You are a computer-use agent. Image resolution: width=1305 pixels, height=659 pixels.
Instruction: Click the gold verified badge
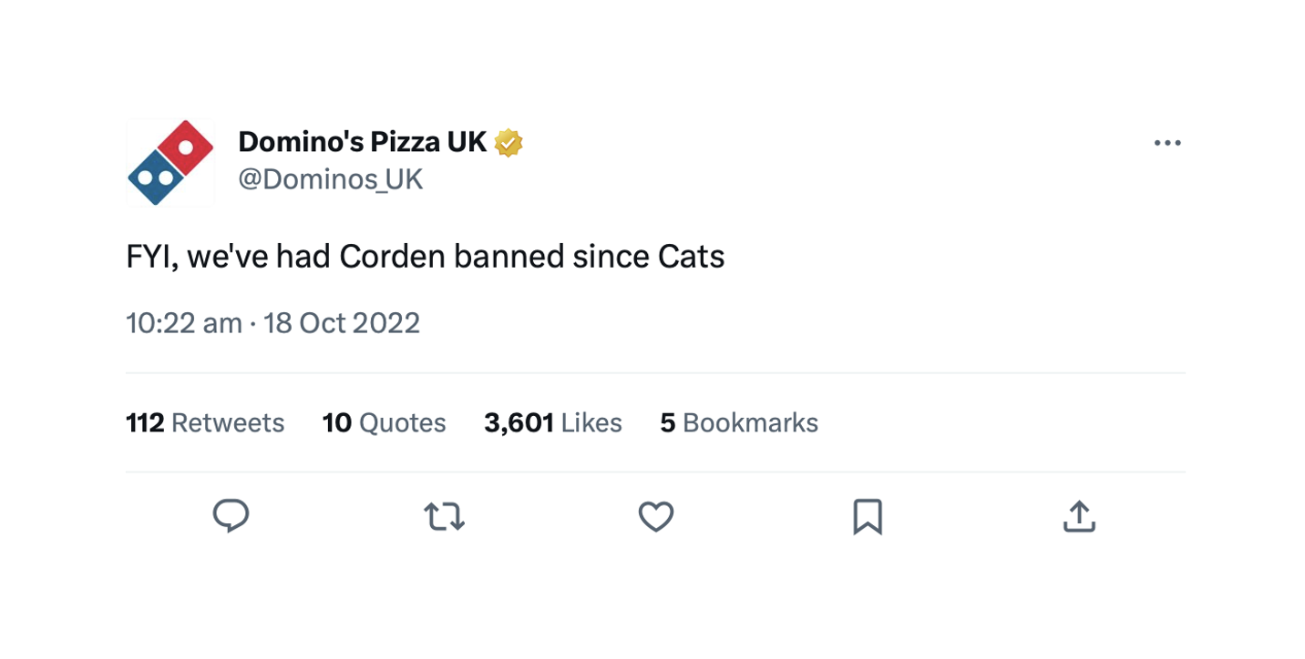509,143
